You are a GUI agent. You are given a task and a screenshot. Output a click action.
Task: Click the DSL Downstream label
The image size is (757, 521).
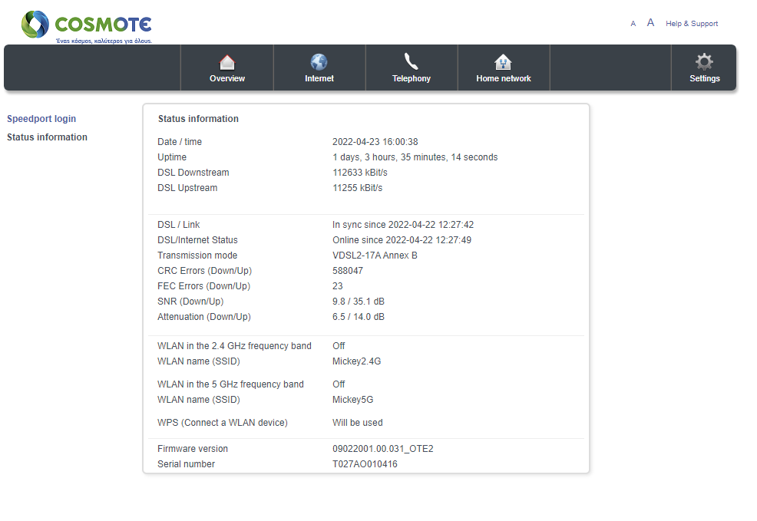pos(193,173)
